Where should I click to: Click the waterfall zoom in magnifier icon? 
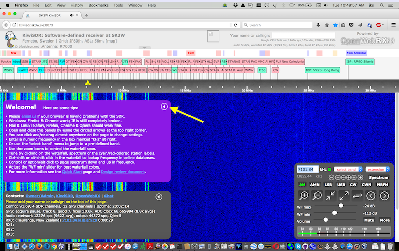pos(304,195)
